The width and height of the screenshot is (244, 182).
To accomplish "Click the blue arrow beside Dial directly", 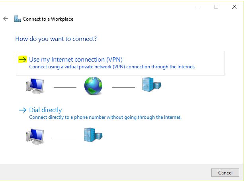I will (x=23, y=110).
